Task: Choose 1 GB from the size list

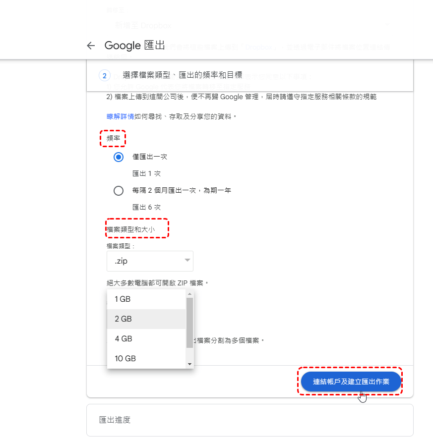Action: click(146, 299)
